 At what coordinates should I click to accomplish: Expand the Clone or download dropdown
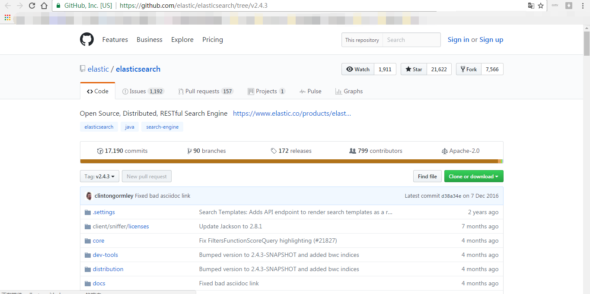click(474, 177)
